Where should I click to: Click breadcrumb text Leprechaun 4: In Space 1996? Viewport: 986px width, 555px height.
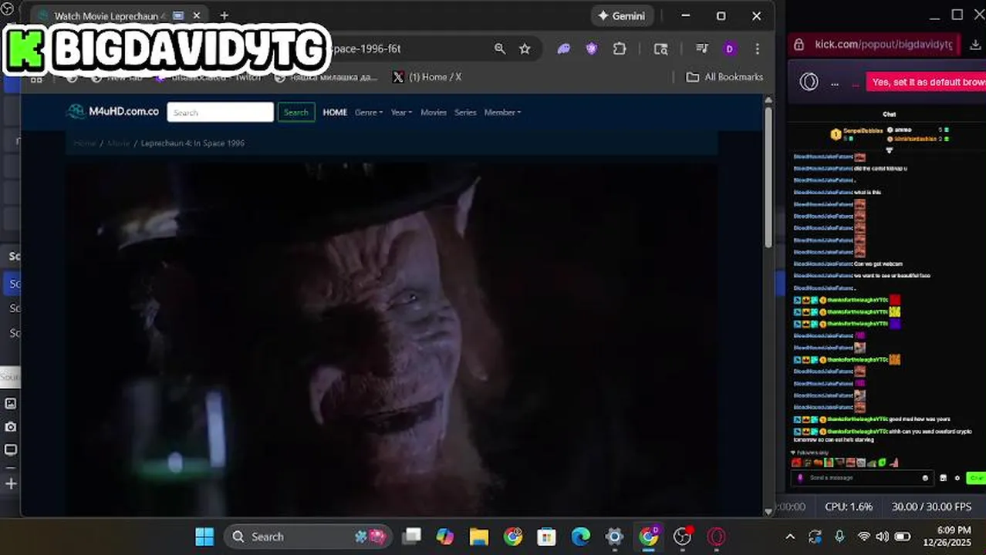193,143
